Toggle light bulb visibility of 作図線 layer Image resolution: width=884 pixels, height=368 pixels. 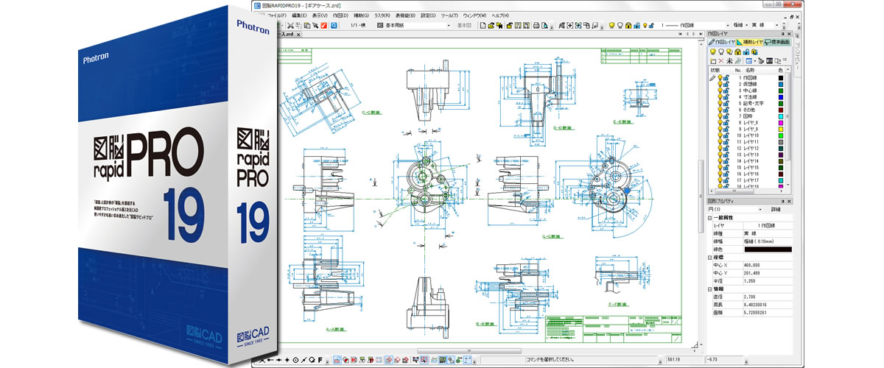pyautogui.click(x=719, y=77)
